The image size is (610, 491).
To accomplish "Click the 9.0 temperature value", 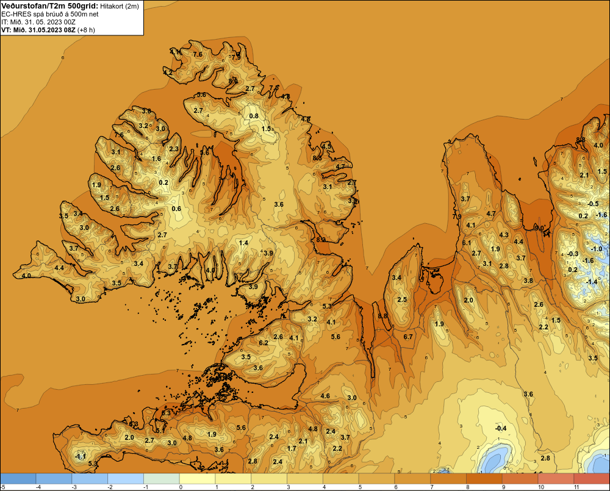I will [540, 228].
